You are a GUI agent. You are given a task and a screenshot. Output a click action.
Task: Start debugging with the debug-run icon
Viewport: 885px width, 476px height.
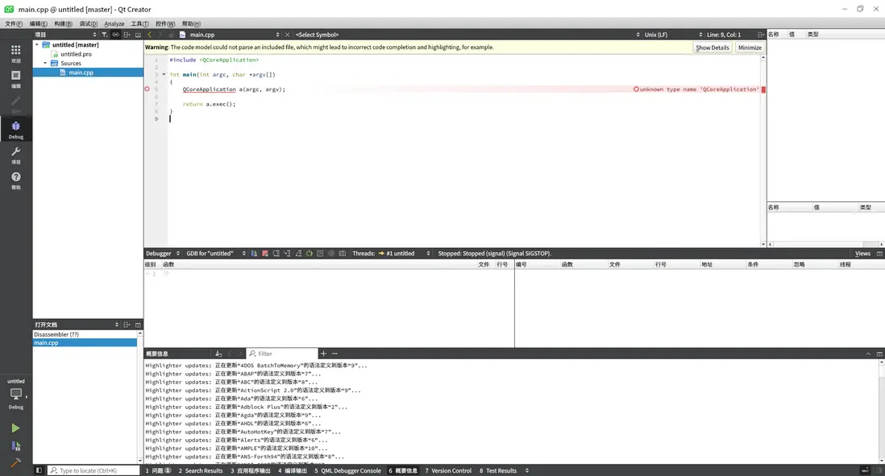pos(16,446)
